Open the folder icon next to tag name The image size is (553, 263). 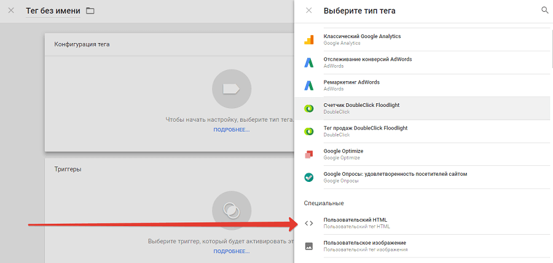point(90,11)
